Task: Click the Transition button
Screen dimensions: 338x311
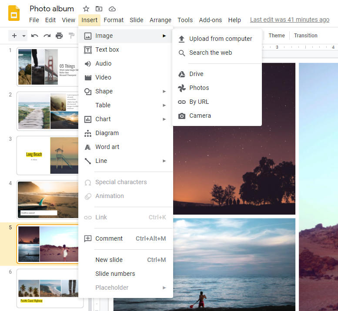Action: point(306,36)
